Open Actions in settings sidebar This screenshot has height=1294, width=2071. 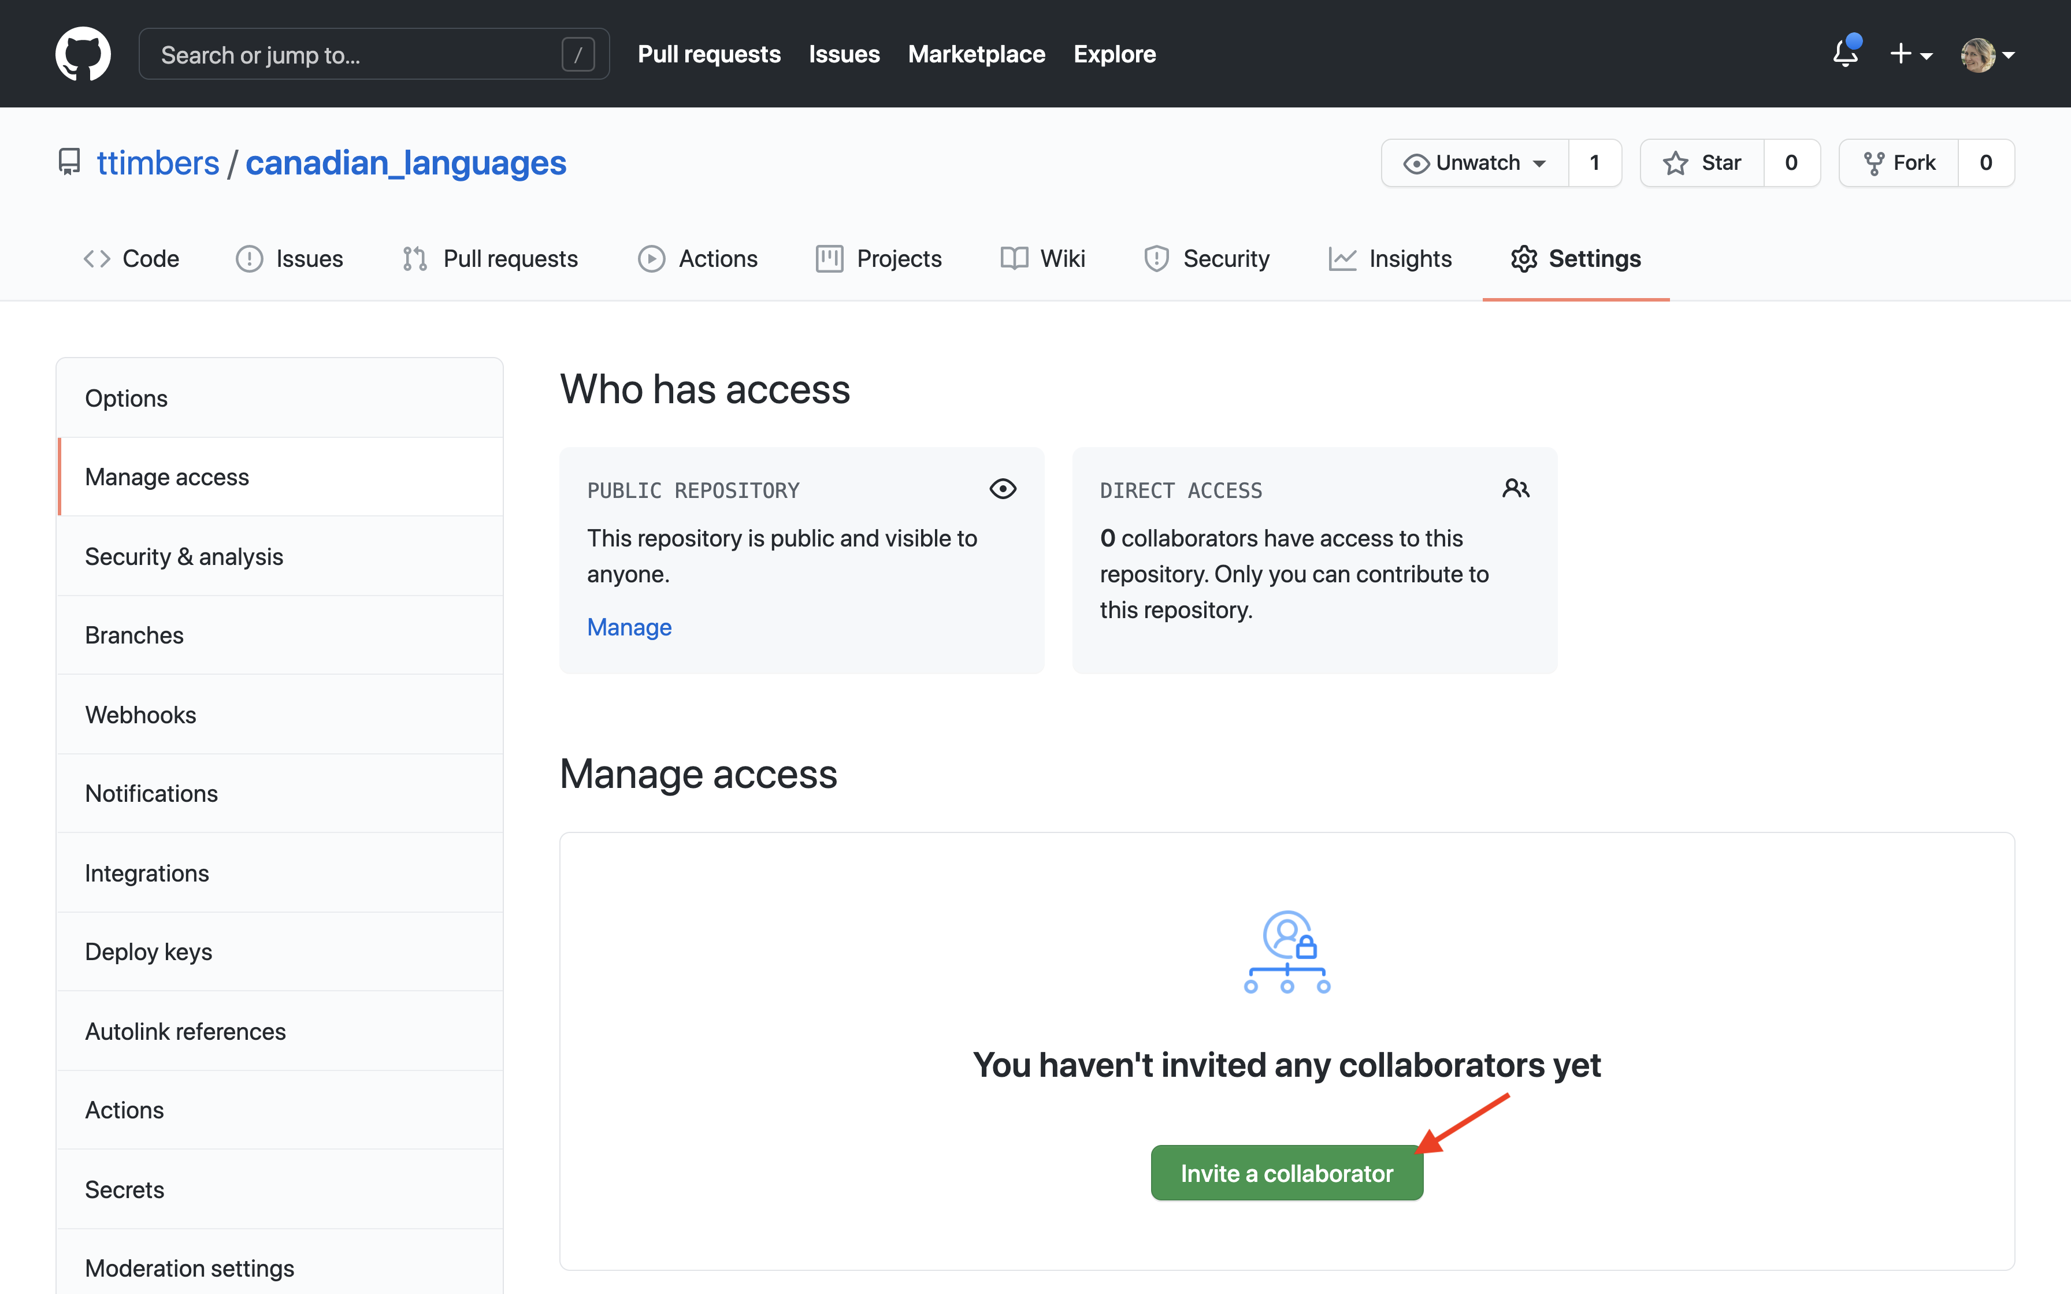pos(280,1110)
